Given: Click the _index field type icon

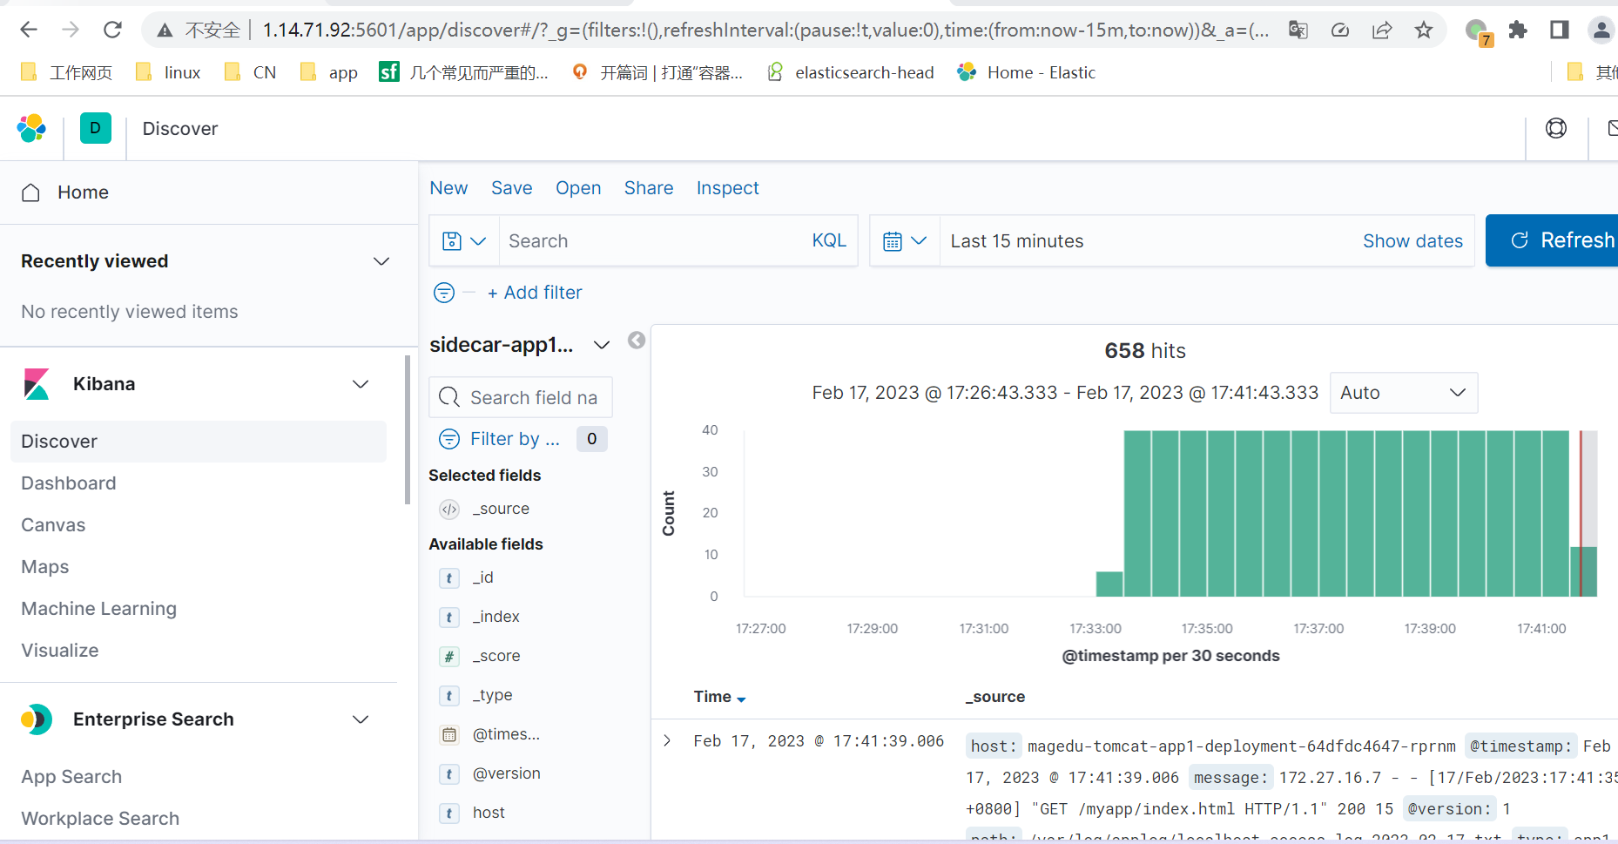Looking at the screenshot, I should point(449,618).
